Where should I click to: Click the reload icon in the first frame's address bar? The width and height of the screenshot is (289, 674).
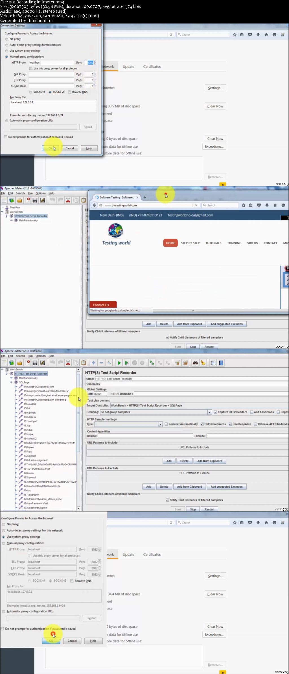pos(171,34)
